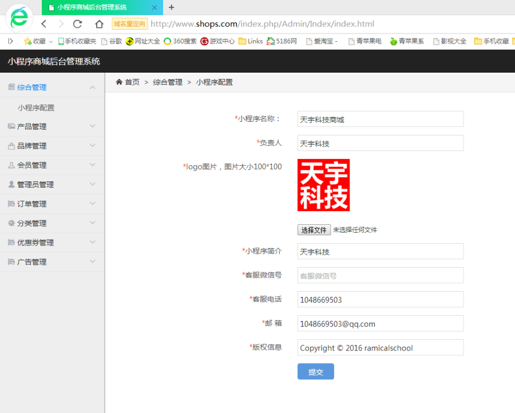
Task: Open 小程序配置 in the sidebar
Action: click(x=36, y=108)
